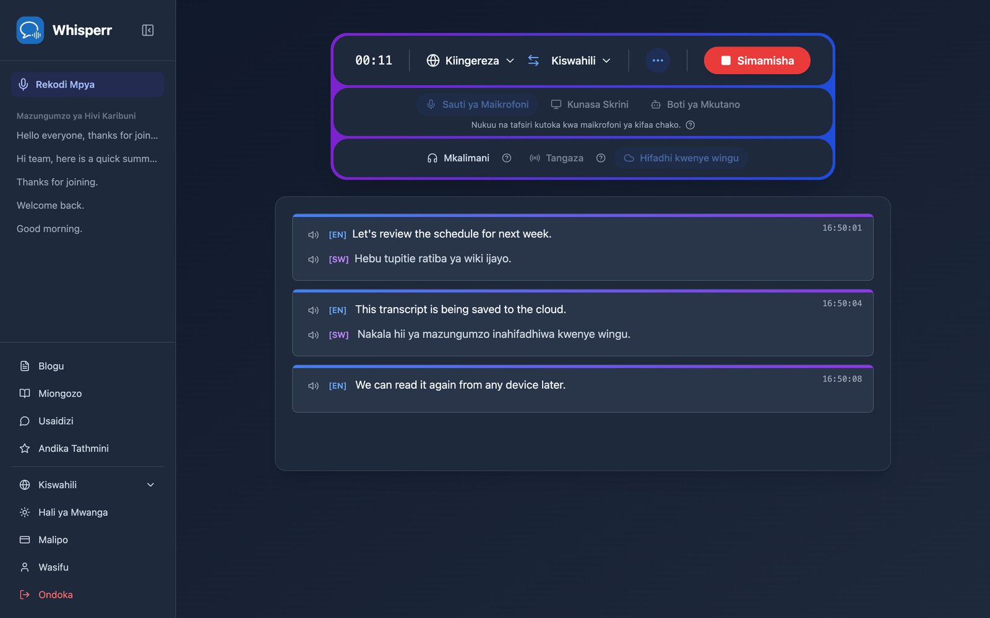
Task: Click help icon next to Mkalimani
Action: (507, 158)
